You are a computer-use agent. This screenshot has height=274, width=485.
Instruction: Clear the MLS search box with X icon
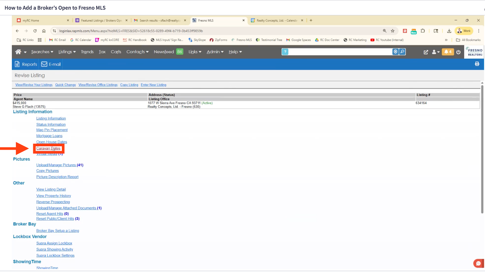click(x=395, y=52)
